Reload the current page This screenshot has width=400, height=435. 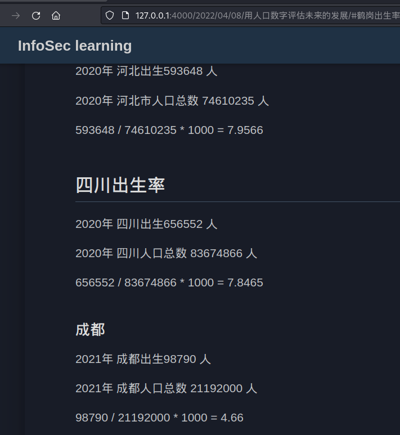36,15
